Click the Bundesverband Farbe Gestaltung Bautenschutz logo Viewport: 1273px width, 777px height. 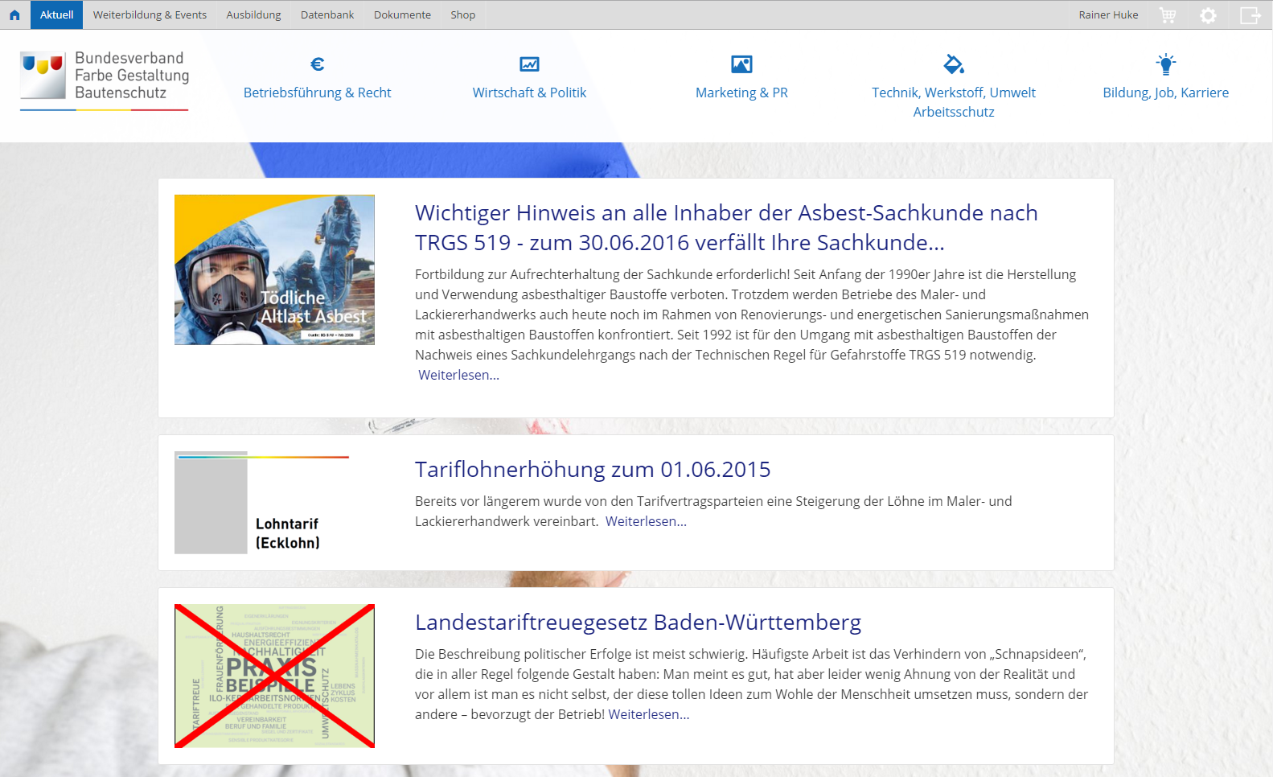tap(105, 80)
